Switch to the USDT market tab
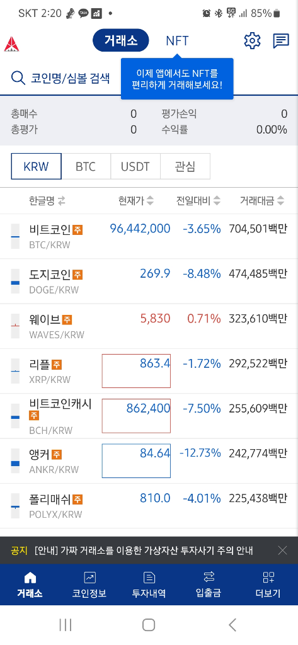 (x=135, y=166)
